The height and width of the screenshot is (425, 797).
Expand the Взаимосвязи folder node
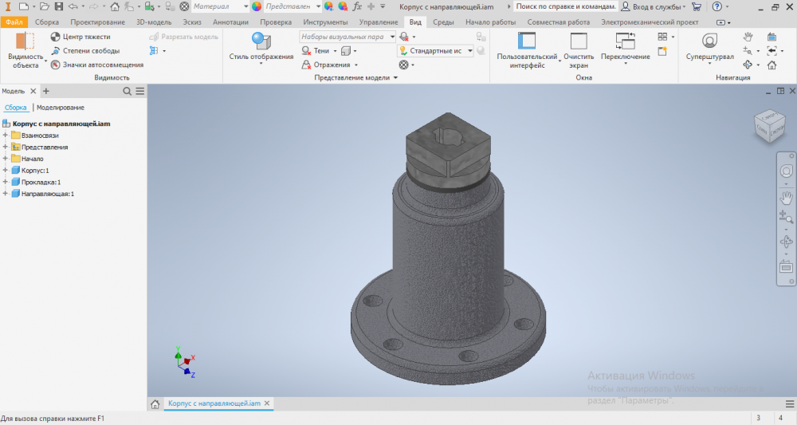[5, 136]
